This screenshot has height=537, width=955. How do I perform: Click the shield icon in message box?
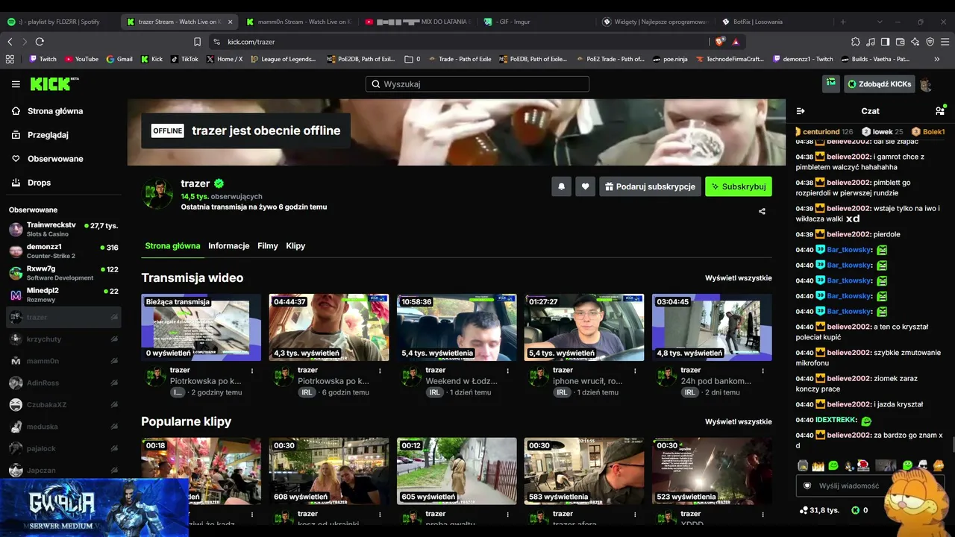807,486
